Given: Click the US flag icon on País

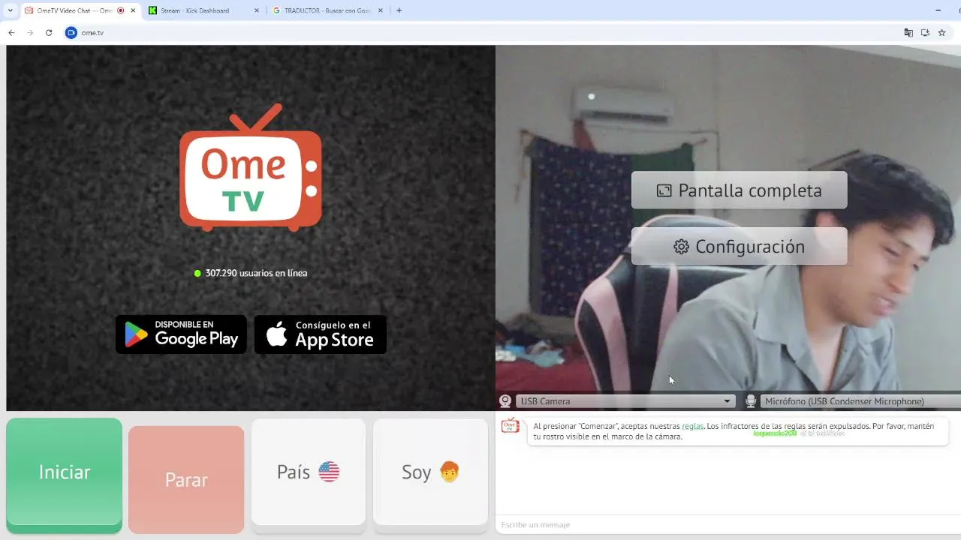Looking at the screenshot, I should pos(329,472).
